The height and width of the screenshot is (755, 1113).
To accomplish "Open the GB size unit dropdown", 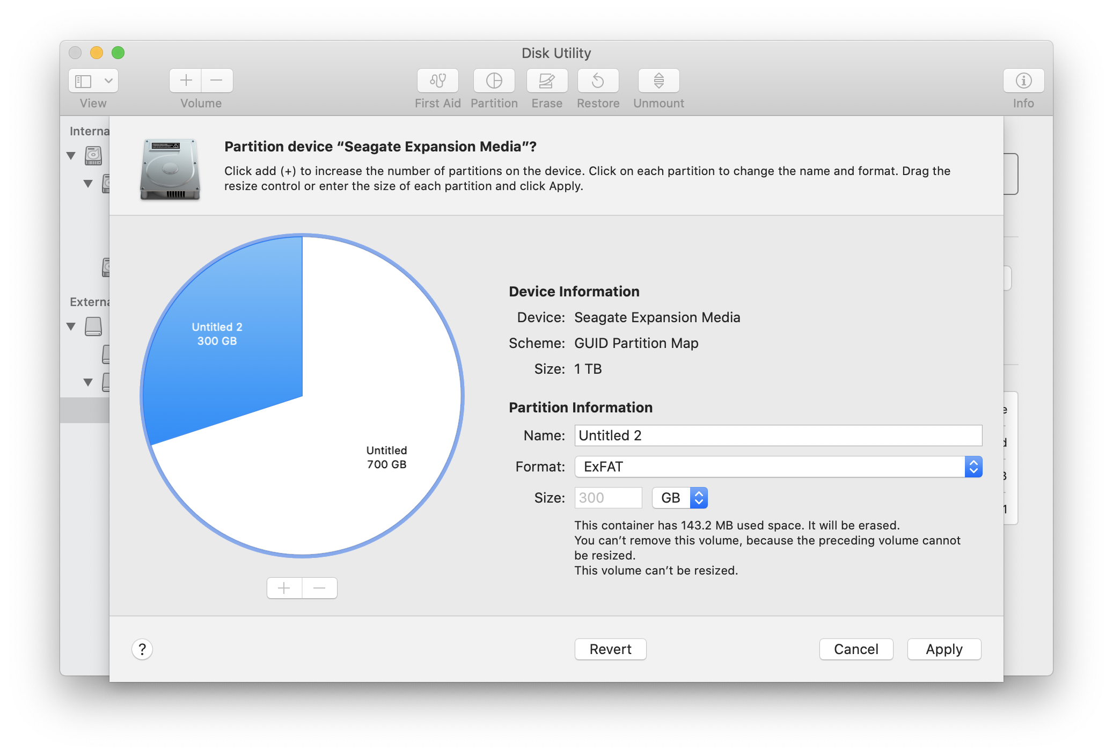I will pos(680,498).
